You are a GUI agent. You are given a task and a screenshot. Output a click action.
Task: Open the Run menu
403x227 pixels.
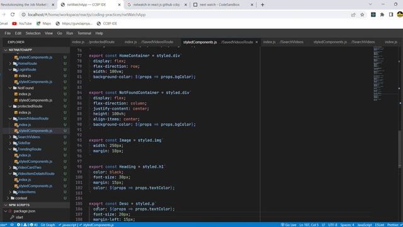coord(69,33)
